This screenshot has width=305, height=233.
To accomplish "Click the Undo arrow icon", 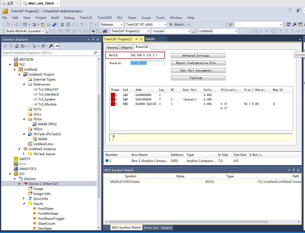I will pyautogui.click(x=82, y=25).
